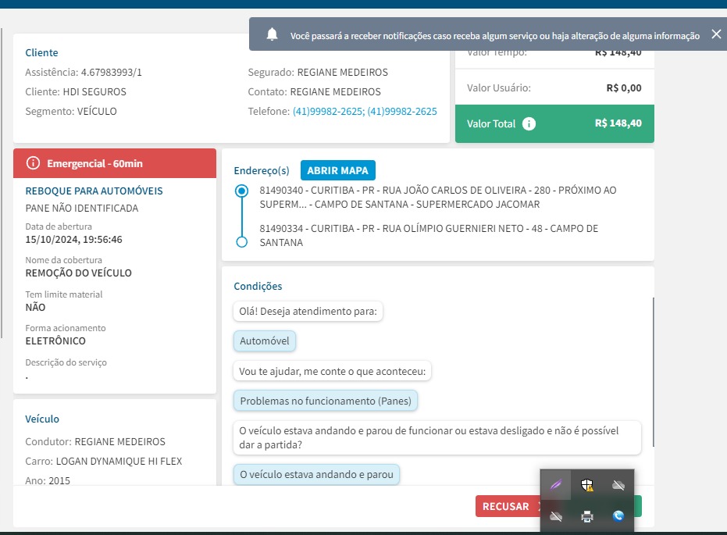Open Windows Security shield tray icon
Image resolution: width=727 pixels, height=535 pixels.
point(587,485)
